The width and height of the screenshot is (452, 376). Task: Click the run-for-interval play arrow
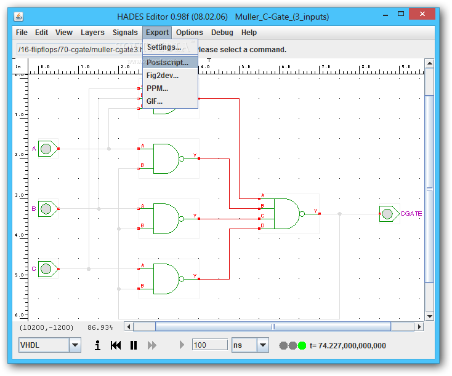pos(182,345)
